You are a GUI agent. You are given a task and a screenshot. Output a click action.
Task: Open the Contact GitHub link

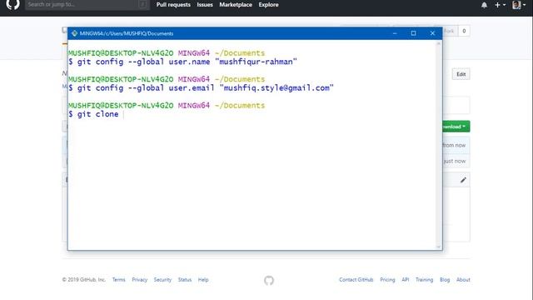click(x=356, y=280)
